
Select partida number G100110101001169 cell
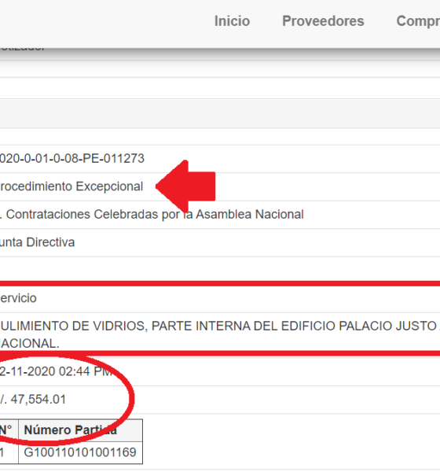[x=80, y=452]
